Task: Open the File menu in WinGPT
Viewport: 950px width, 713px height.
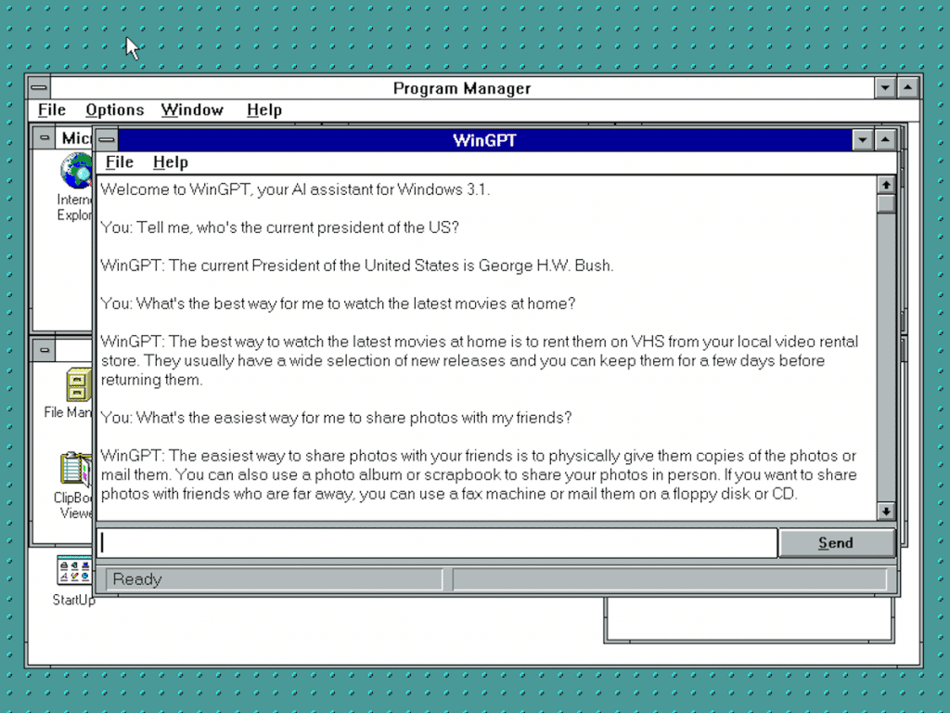Action: point(119,162)
